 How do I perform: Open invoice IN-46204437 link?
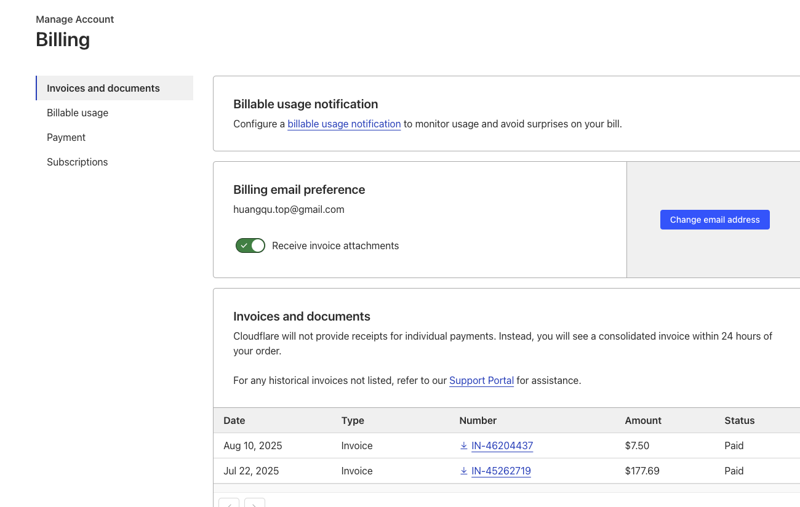[502, 445]
